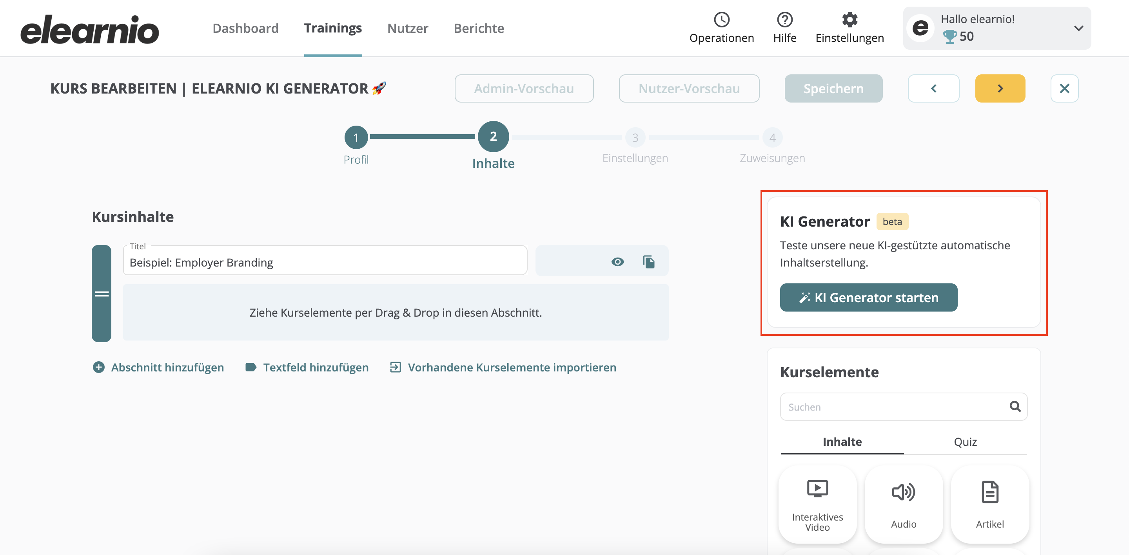The width and height of the screenshot is (1129, 555).
Task: Click the '50' points value
Action: 966,36
